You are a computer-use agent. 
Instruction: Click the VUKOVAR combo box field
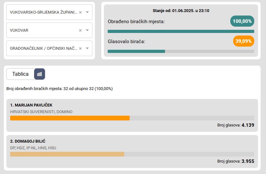click(49, 30)
